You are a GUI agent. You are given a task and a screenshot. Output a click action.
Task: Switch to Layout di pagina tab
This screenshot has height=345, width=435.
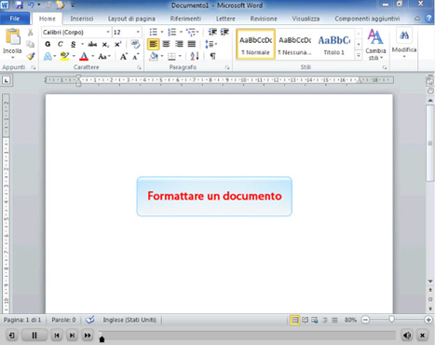131,19
